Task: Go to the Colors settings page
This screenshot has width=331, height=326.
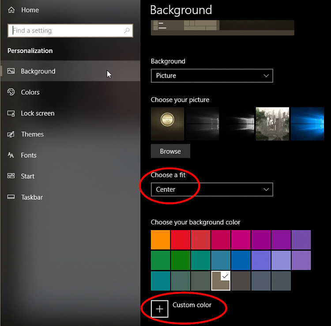Action: (x=71, y=92)
